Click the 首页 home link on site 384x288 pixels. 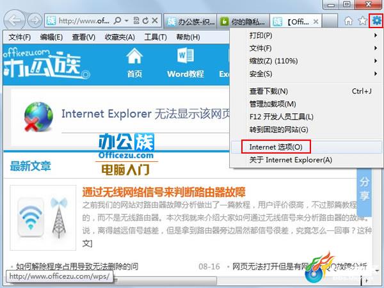(x=134, y=63)
